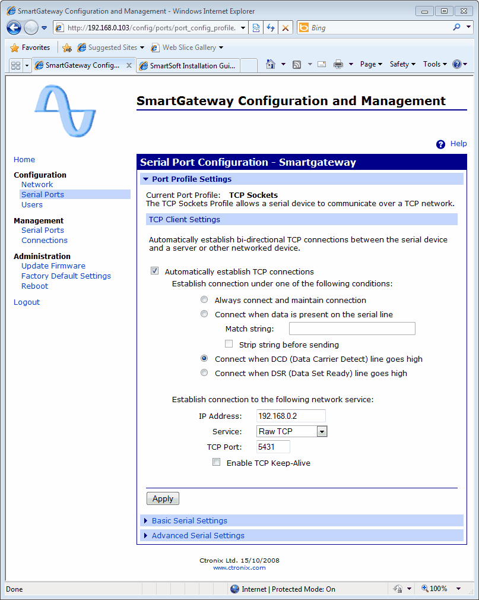
Task: Toggle Automatically establish TCP connections checkbox
Action: coord(154,271)
